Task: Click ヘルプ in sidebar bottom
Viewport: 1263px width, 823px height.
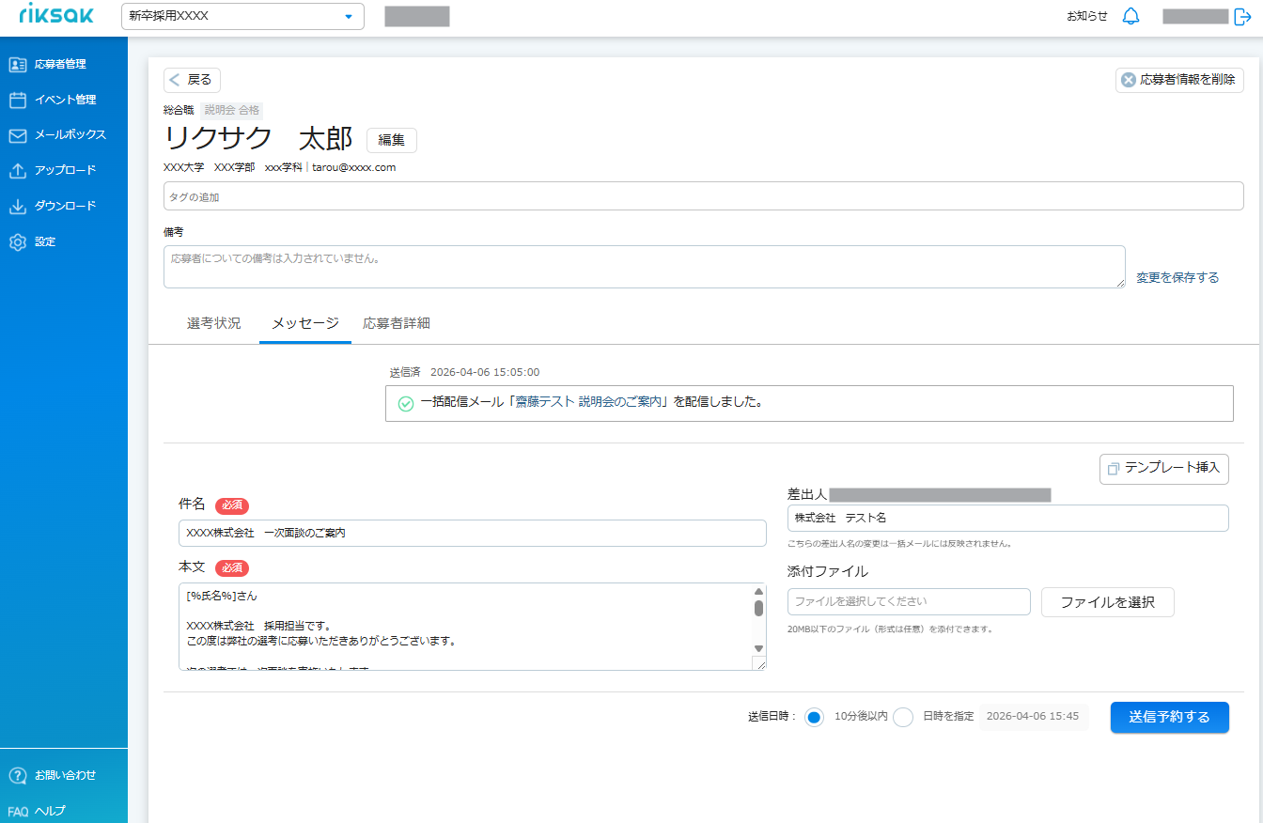Action: [x=50, y=811]
